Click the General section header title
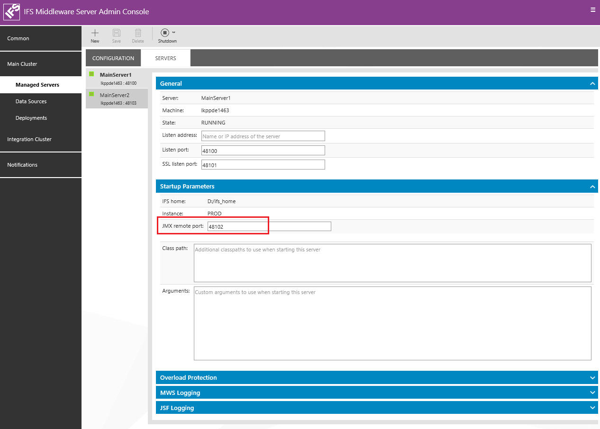 coord(171,83)
